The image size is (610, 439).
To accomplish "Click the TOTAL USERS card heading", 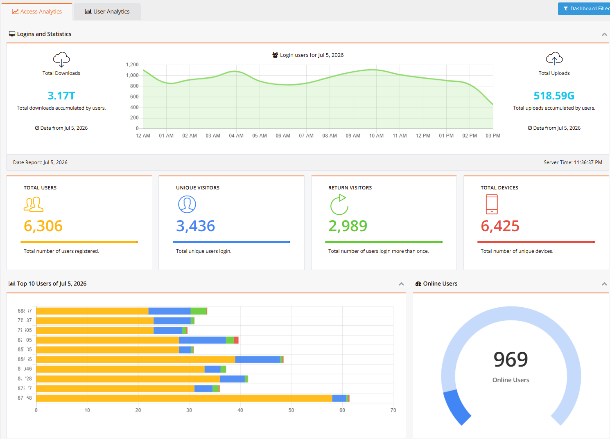I will click(40, 188).
